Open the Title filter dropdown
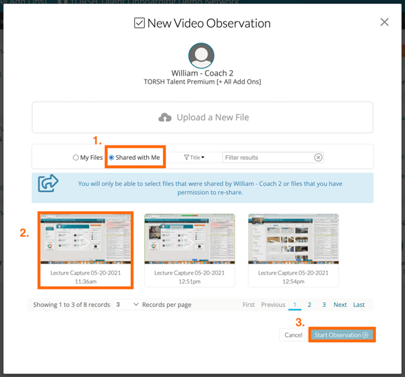 pyautogui.click(x=195, y=157)
